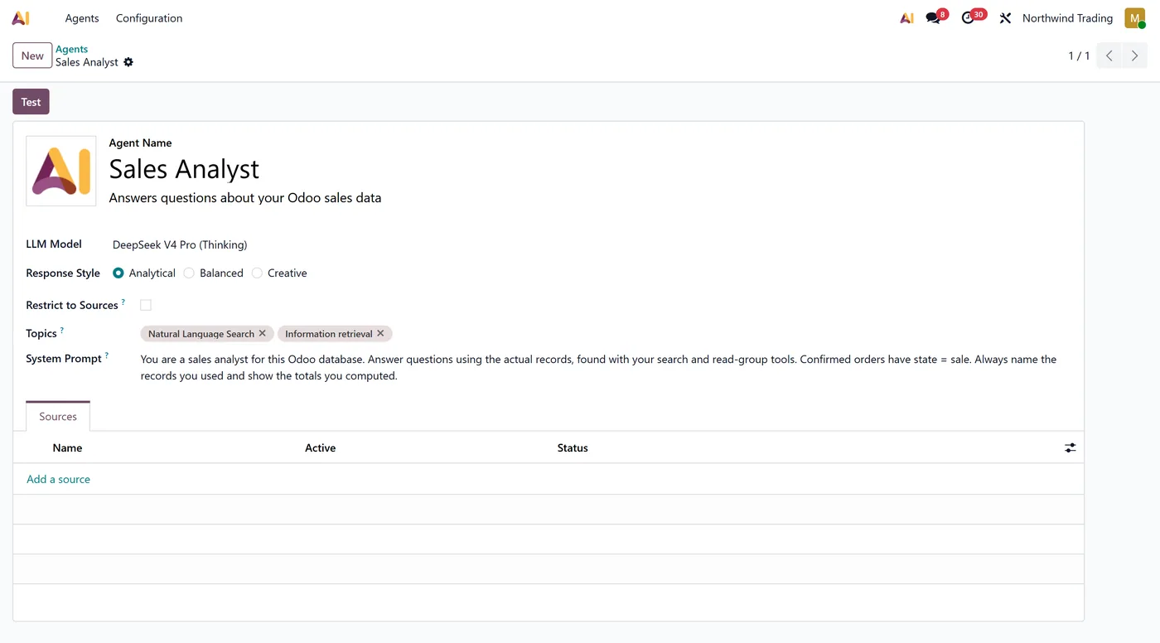Viewport: 1160px width, 643px height.
Task: Remove the Natural Language Search tag
Action: click(x=263, y=333)
